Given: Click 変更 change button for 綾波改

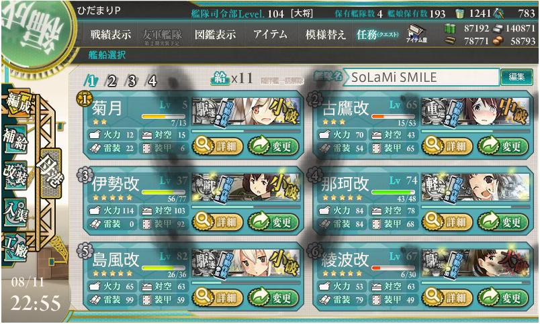Looking at the screenshot, I should (503, 298).
